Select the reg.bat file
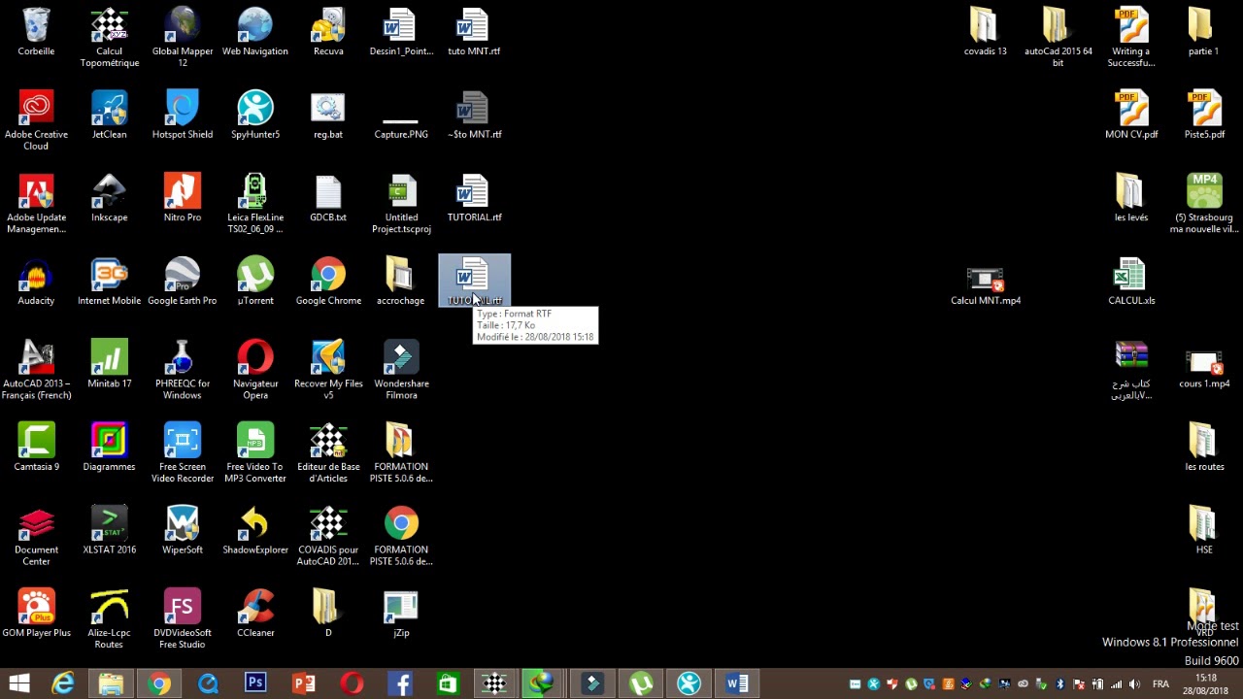The width and height of the screenshot is (1243, 699). click(328, 115)
